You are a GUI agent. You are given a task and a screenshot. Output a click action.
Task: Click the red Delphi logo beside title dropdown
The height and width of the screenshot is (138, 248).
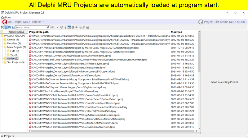[x=5, y=22]
